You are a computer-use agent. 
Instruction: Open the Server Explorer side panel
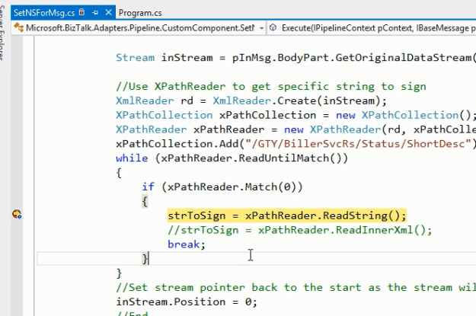2,33
